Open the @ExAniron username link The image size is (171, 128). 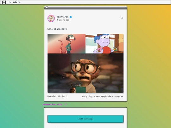coord(62,17)
